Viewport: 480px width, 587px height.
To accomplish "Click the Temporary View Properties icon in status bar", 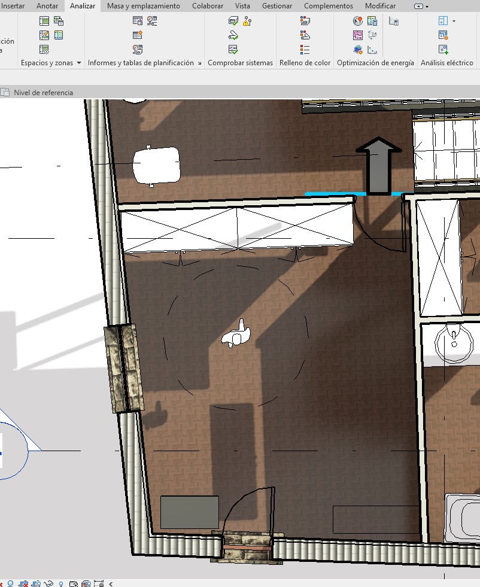I will tap(74, 583).
